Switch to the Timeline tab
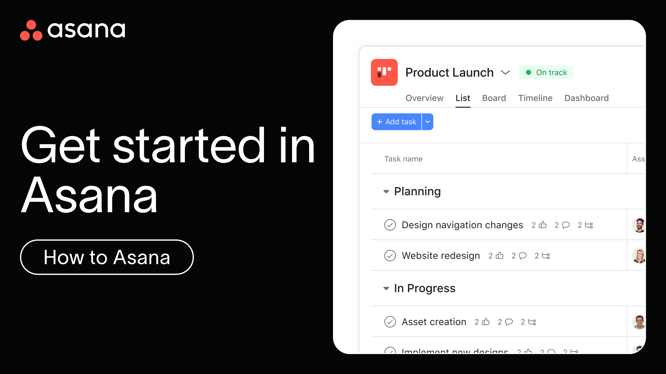 click(x=535, y=98)
